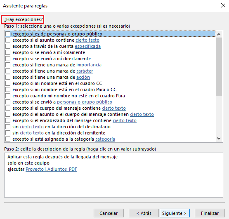Image resolution: width=229 pixels, height=219 pixels.
Task: Enable 'excepto si se envió a mí solamente'
Action: pyautogui.click(x=8, y=52)
